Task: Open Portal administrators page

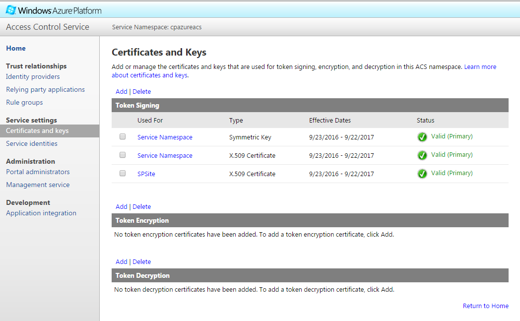Action: (x=38, y=172)
